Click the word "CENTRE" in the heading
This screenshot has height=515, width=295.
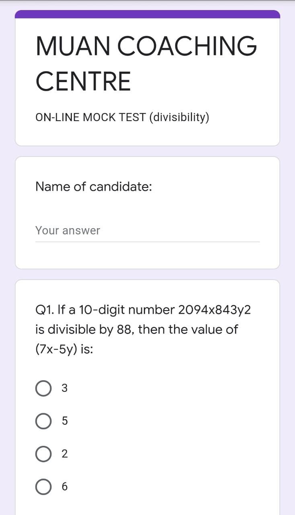point(83,81)
